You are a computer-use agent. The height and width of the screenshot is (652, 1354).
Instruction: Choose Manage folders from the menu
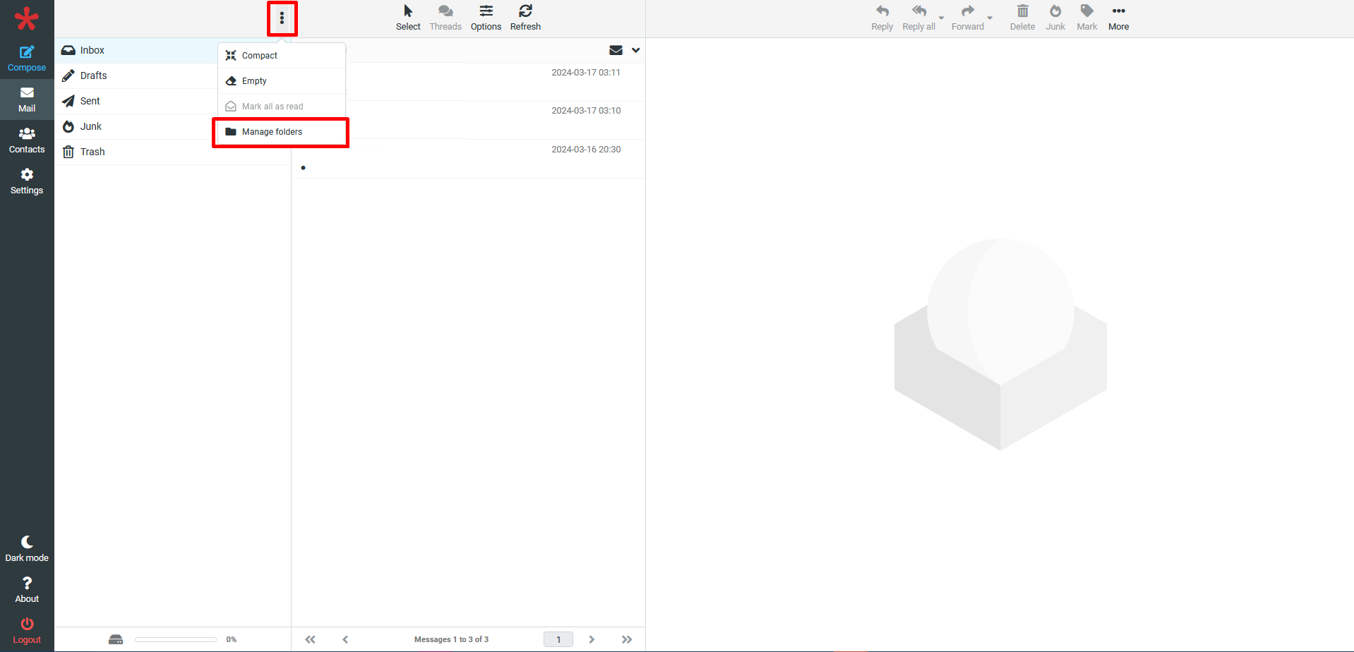tap(272, 132)
